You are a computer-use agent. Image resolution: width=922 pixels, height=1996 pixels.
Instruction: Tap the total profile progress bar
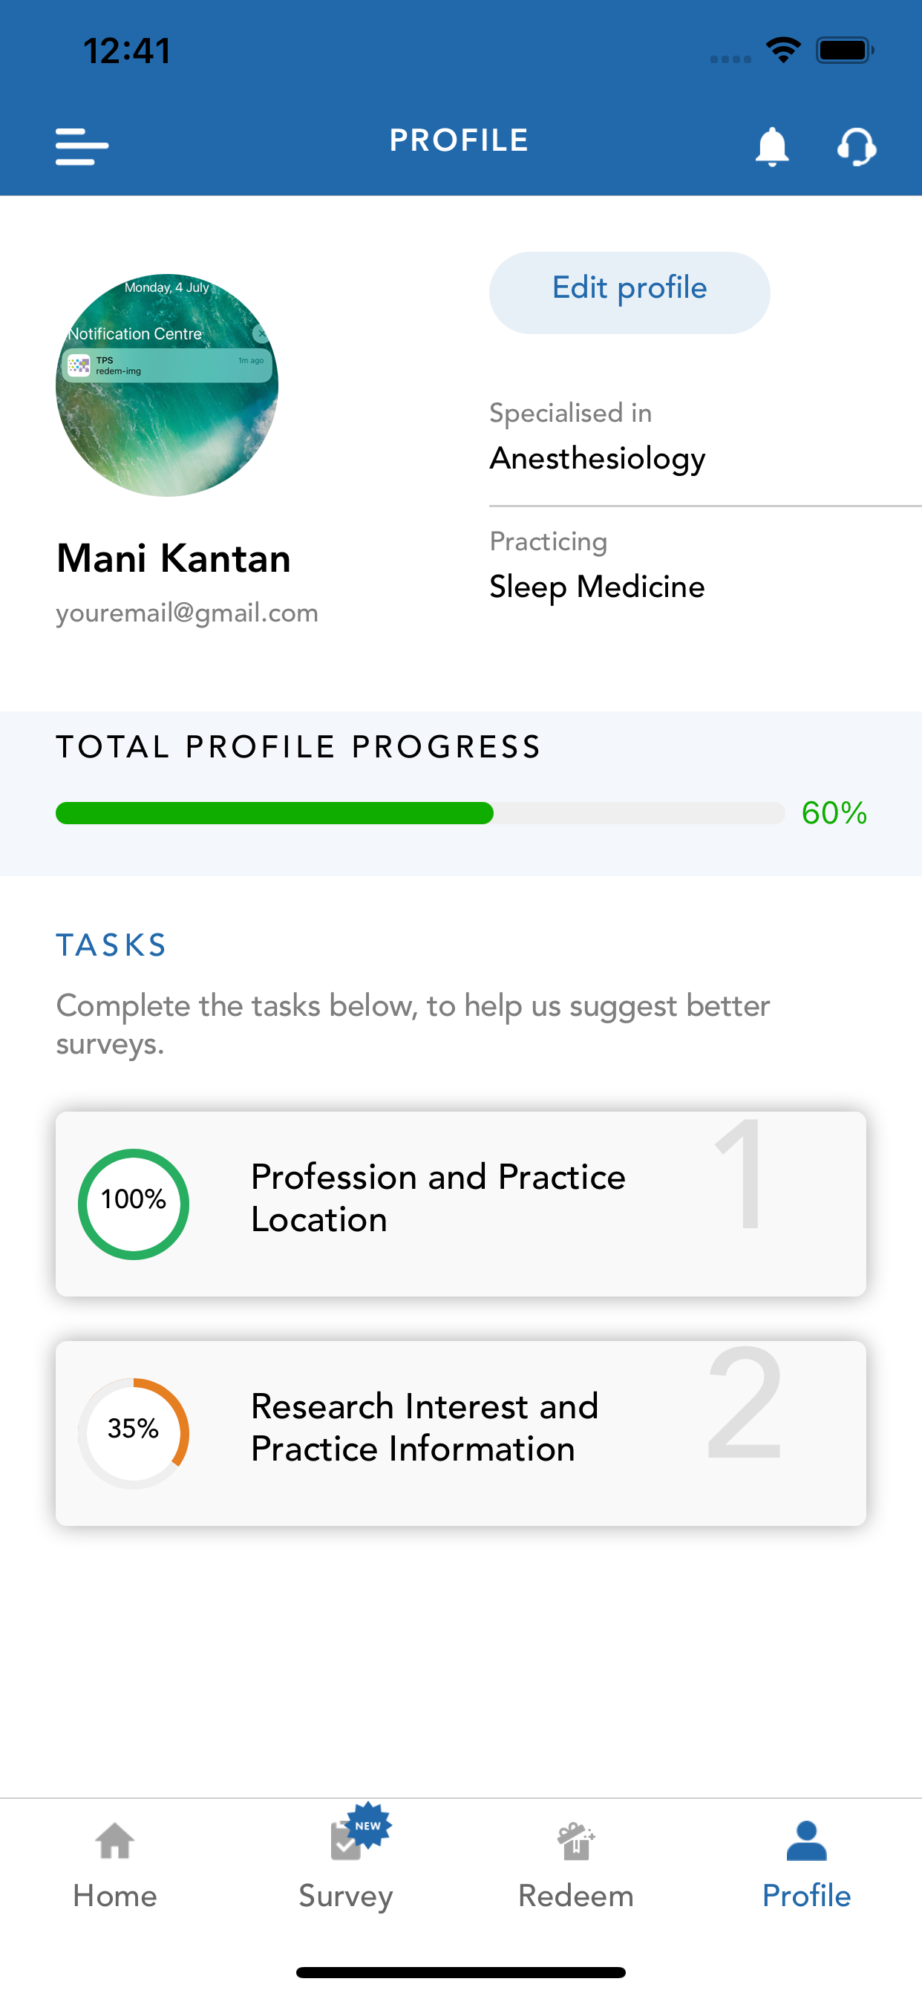pyautogui.click(x=420, y=813)
